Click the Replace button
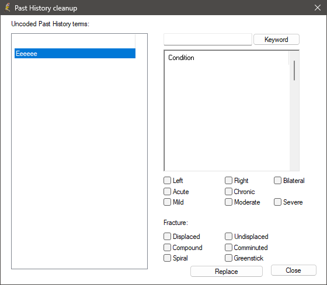Viewport: 327px width, 285px height. 227,271
